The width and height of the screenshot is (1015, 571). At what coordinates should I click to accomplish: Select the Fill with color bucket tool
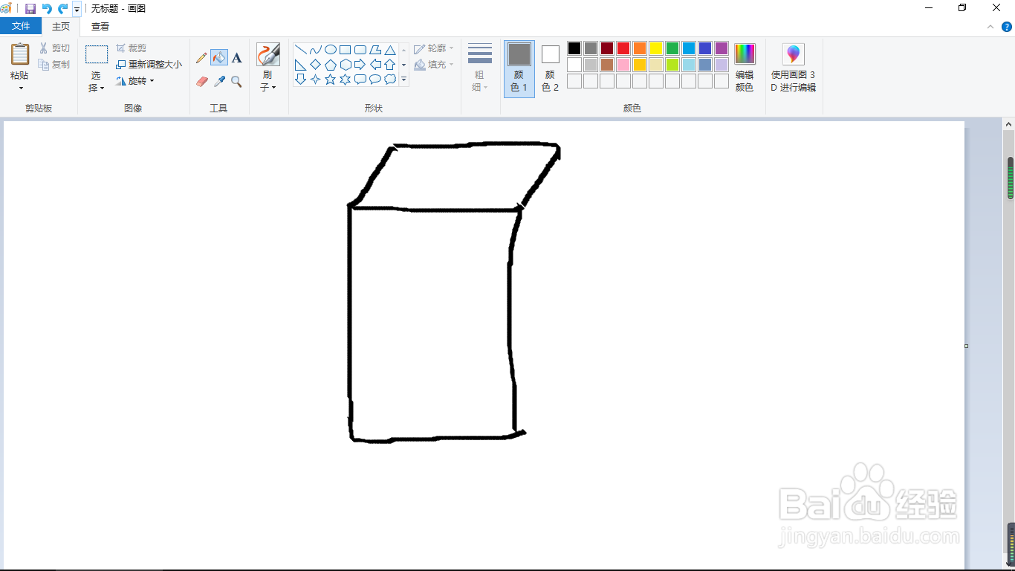219,58
